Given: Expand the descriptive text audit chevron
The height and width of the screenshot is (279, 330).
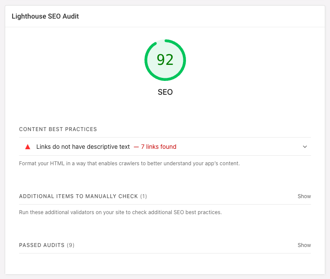Looking at the screenshot, I should [x=305, y=147].
